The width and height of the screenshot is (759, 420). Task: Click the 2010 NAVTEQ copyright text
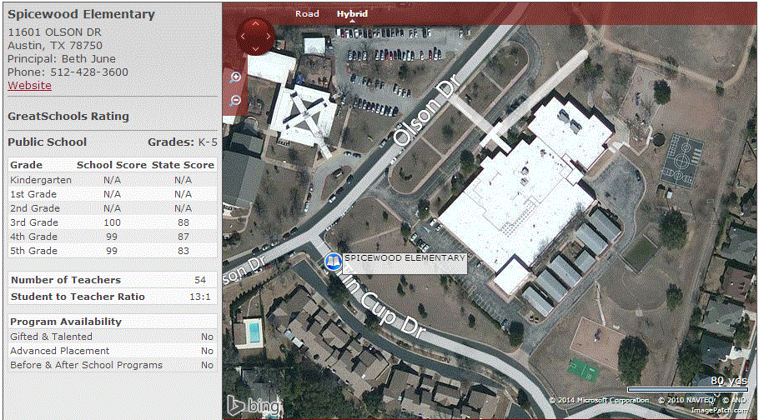[x=687, y=400]
